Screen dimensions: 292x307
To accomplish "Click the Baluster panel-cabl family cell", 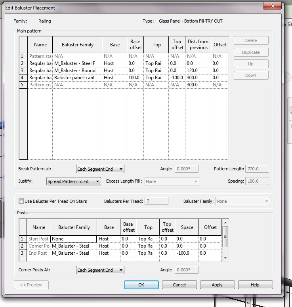I will [77, 78].
